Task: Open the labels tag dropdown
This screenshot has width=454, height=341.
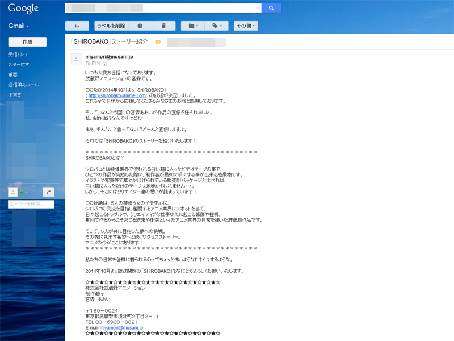Action: coord(217,26)
